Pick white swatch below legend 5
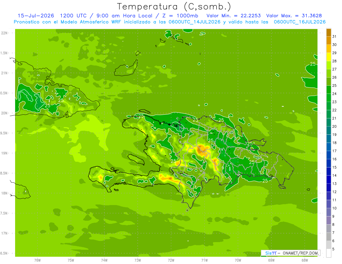342x264 pixels. (329, 253)
